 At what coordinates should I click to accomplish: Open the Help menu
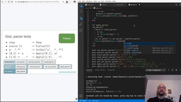tap(114, 1)
